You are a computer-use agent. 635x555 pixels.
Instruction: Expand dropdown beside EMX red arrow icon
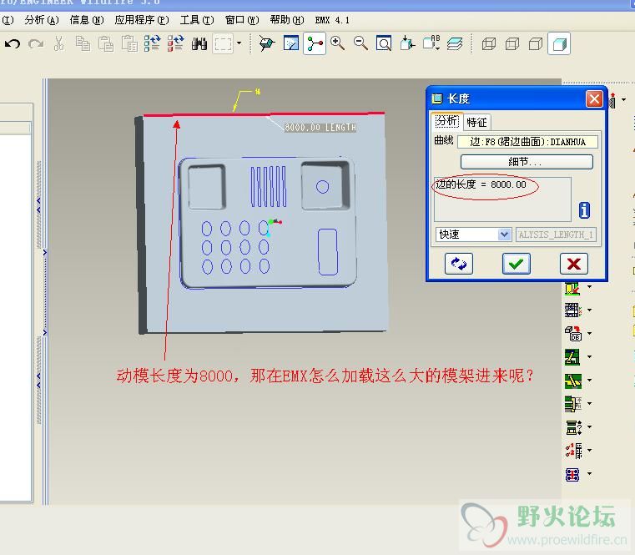click(590, 287)
